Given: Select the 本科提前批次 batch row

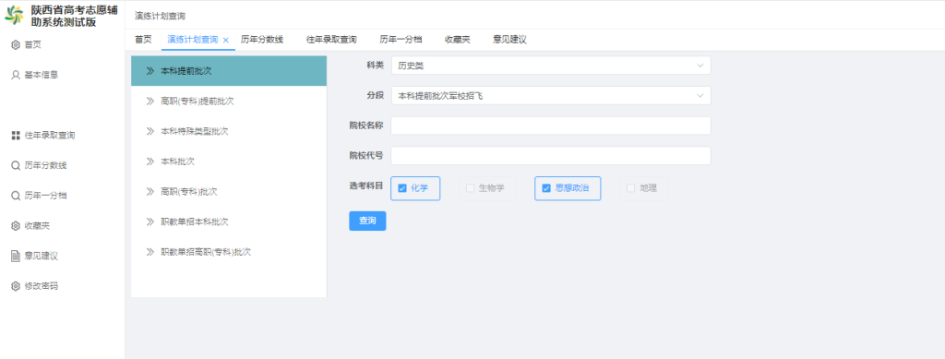Looking at the screenshot, I should click(x=229, y=71).
